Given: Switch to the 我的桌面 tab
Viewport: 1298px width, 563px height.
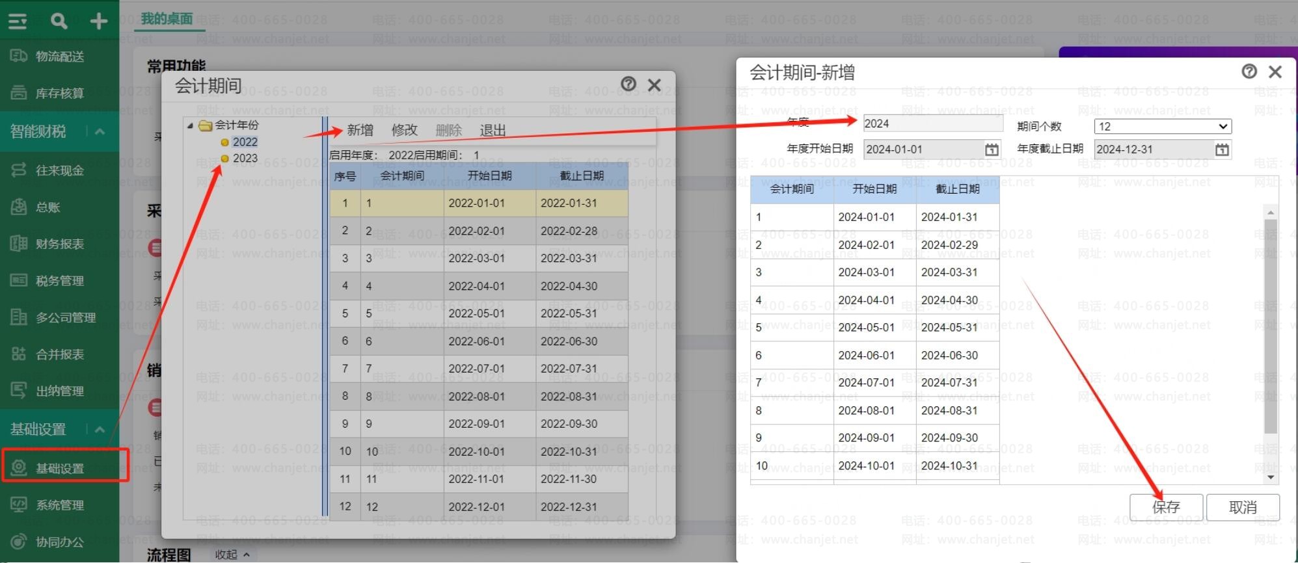Looking at the screenshot, I should (167, 19).
